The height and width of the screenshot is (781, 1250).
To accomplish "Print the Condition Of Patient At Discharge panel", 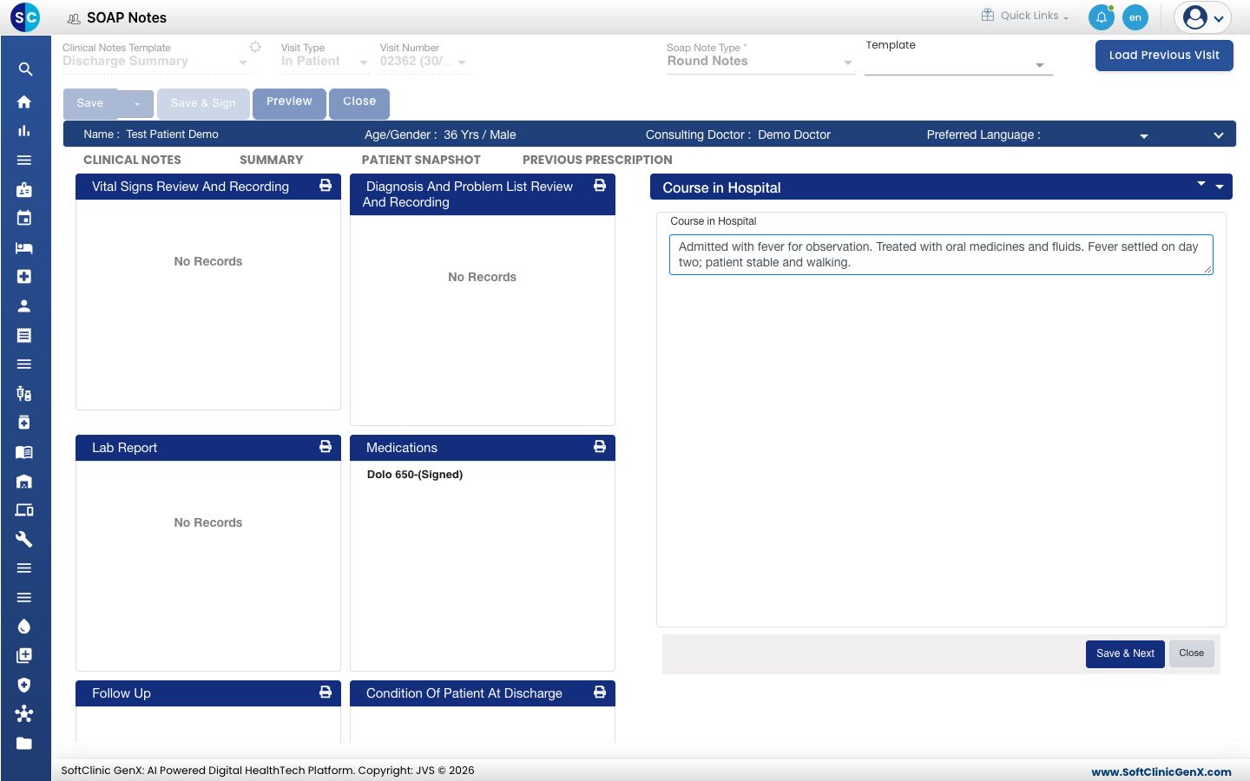I will (600, 692).
